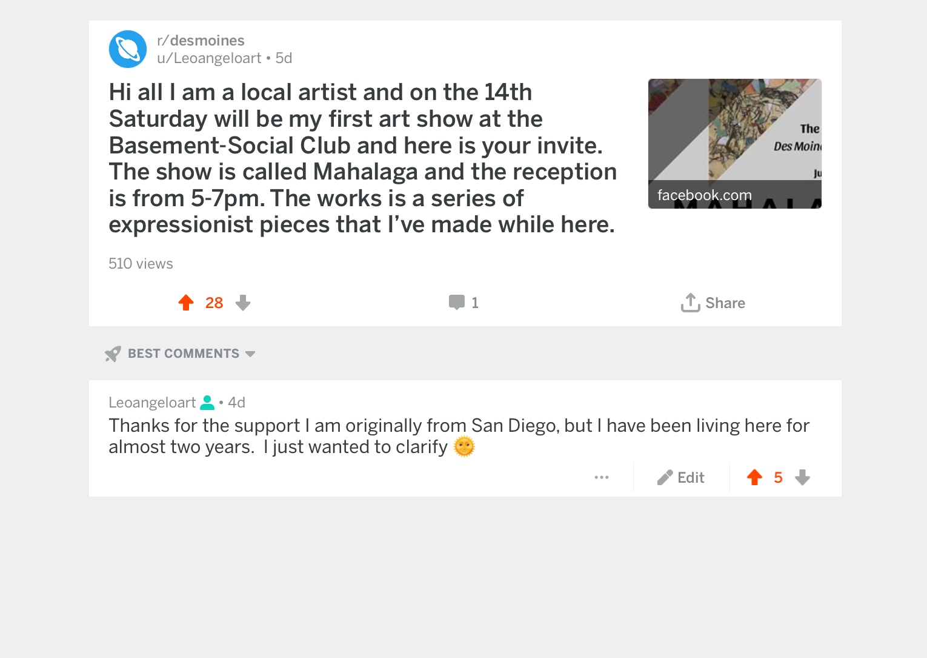The image size is (927, 658).
Task: Click the post title about Mahalaga show
Action: pos(362,158)
